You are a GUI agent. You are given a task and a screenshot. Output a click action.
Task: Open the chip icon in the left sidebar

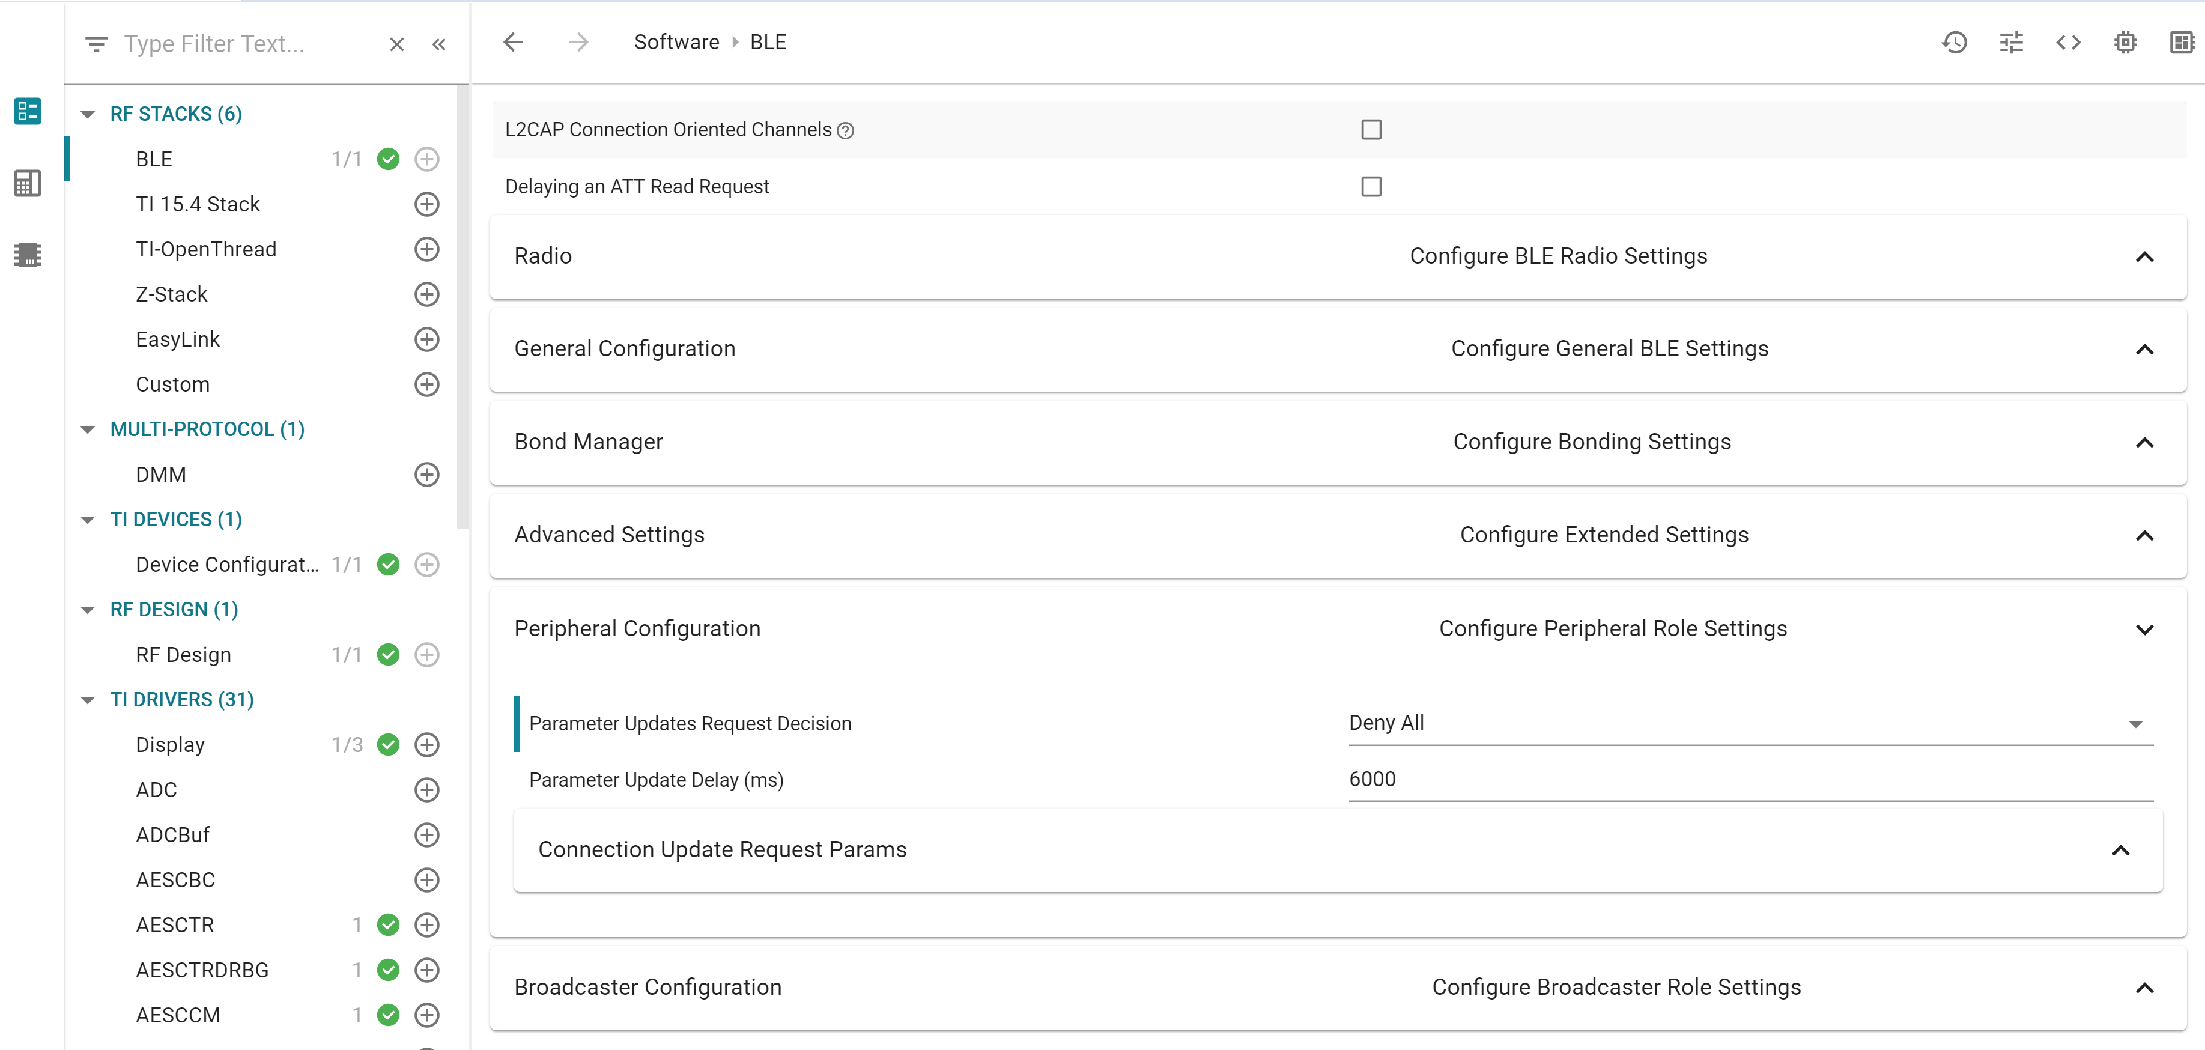(28, 254)
